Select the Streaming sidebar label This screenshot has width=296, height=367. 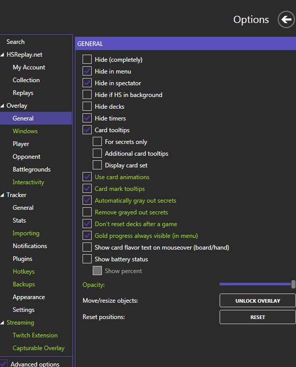point(20,323)
